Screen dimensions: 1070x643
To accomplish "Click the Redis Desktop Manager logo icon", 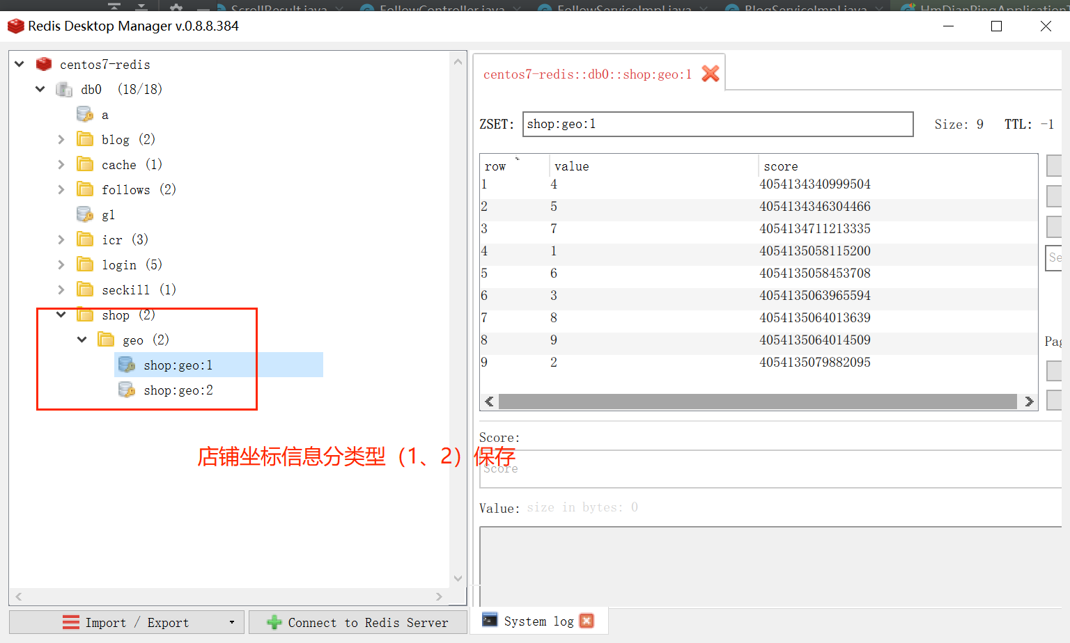I will pos(15,26).
